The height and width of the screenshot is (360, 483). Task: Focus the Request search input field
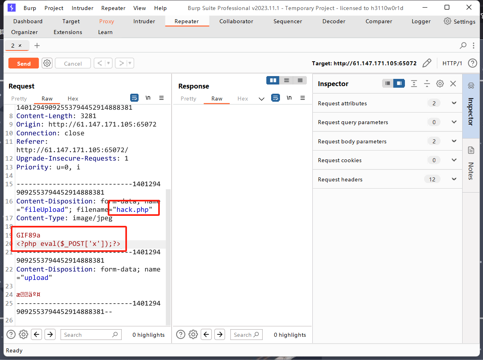pos(91,334)
